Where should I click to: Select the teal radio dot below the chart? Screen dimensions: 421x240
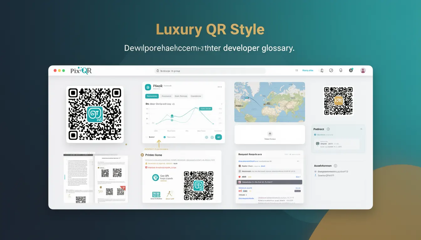click(164, 137)
